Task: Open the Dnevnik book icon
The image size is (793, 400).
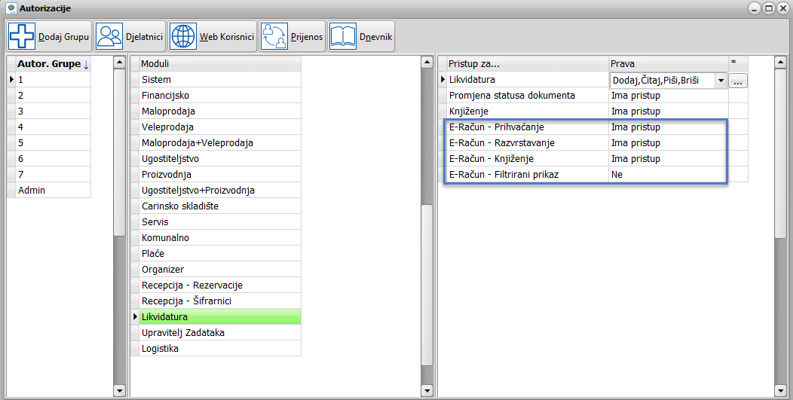Action: pyautogui.click(x=342, y=36)
